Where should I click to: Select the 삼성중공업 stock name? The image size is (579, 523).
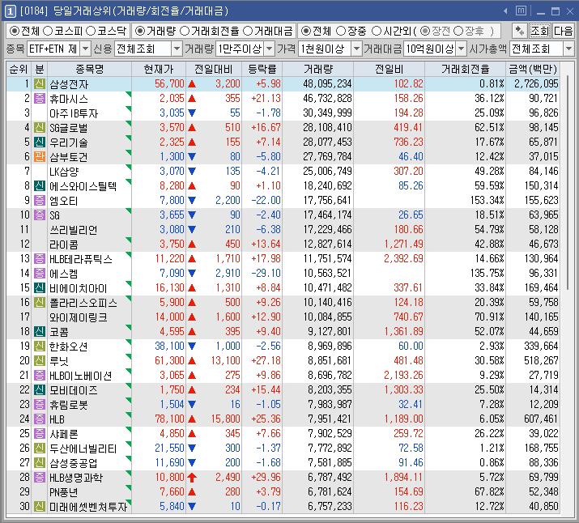(x=74, y=463)
